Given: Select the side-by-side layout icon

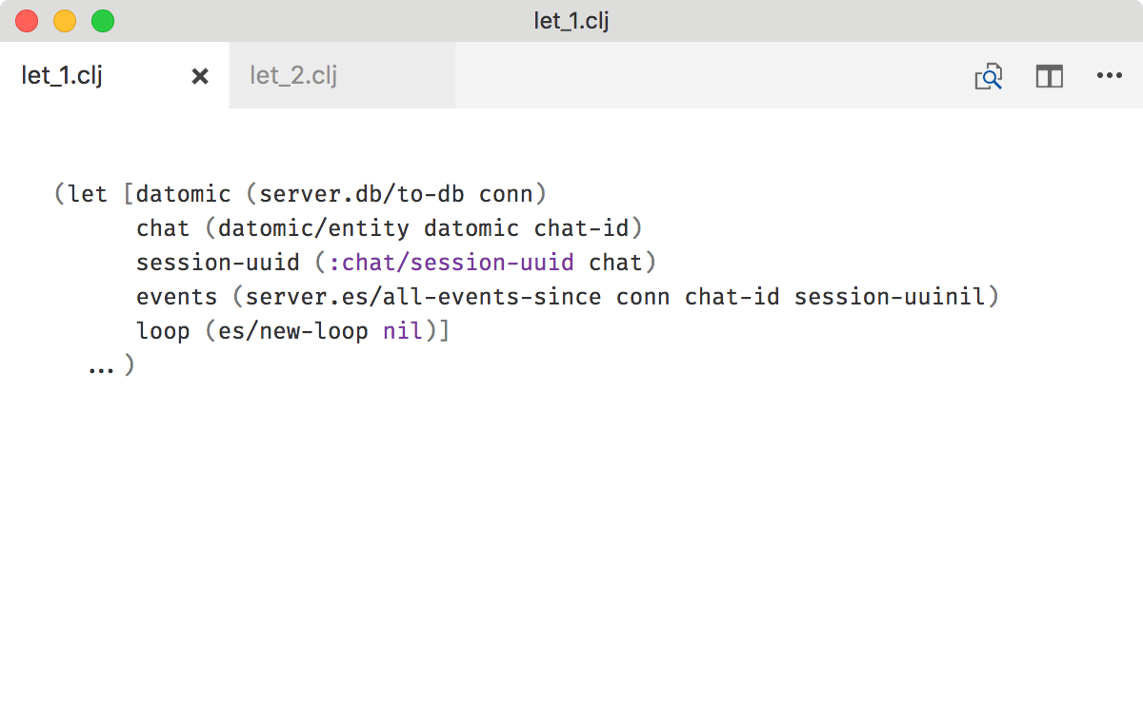Looking at the screenshot, I should 1049,76.
